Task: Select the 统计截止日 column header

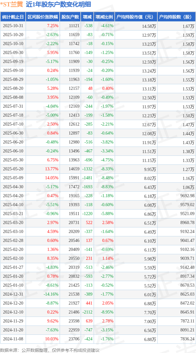Action: [13, 17]
